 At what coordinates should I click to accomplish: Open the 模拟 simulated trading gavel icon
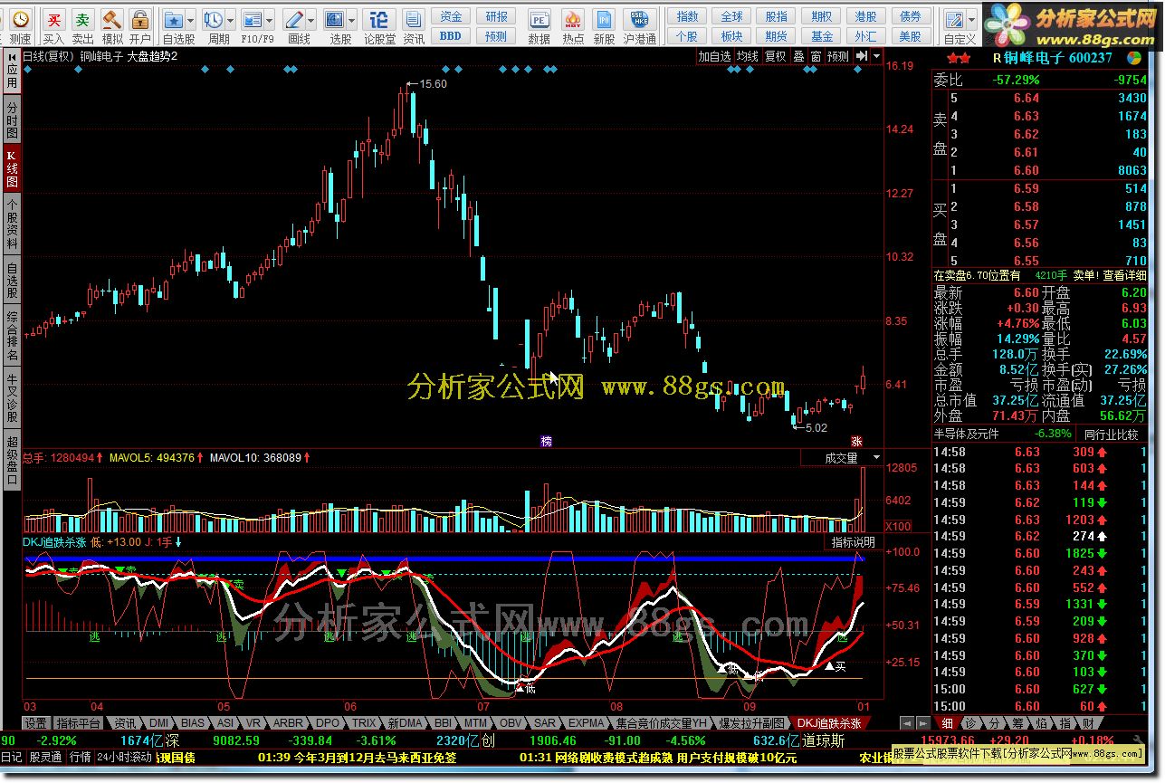[x=111, y=19]
